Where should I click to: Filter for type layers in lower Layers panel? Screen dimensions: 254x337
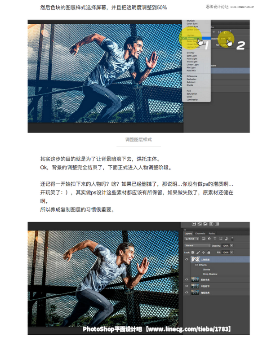pyautogui.click(x=215, y=239)
